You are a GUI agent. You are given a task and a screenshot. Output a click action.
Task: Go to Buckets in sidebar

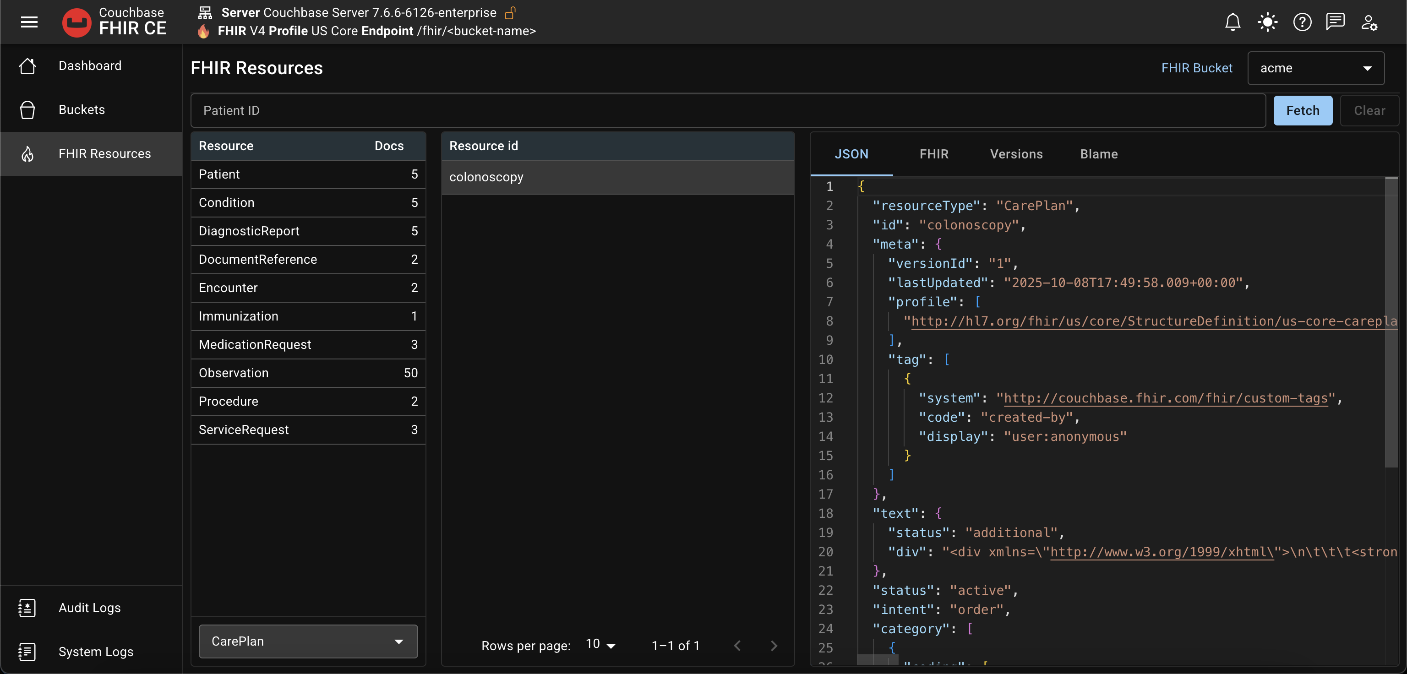(82, 110)
